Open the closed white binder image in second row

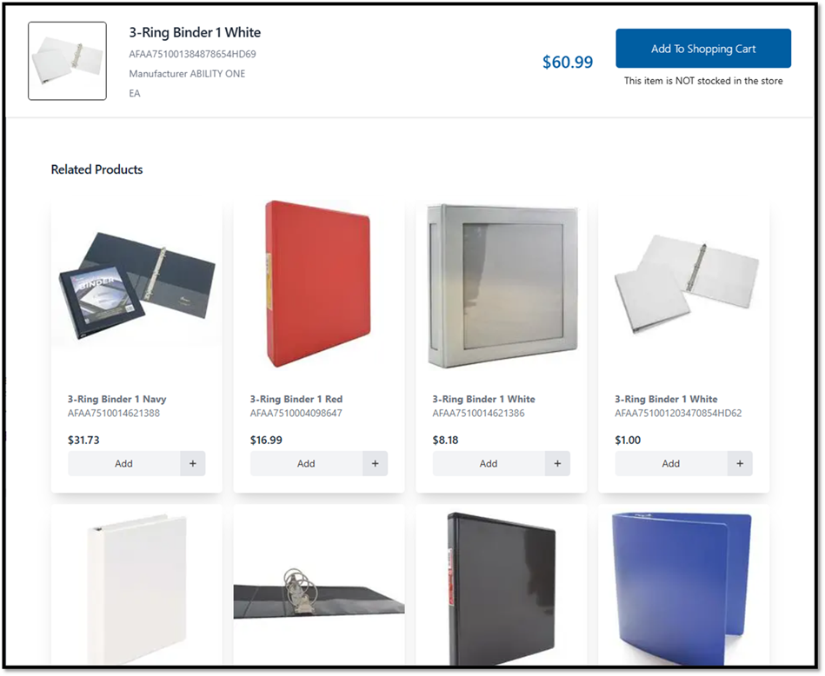pos(136,588)
